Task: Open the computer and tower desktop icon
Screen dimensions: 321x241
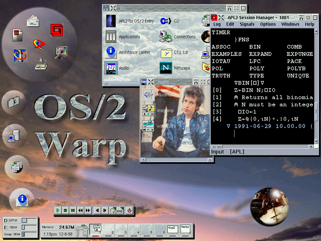Action: point(14,136)
